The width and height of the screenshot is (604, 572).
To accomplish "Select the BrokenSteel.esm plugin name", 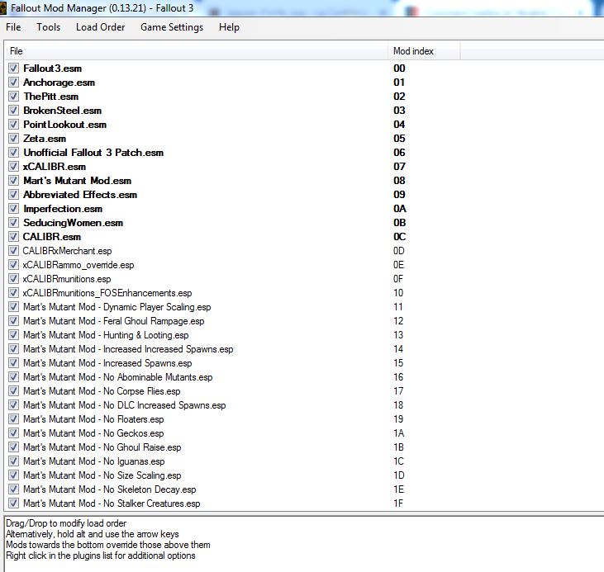I will 63,111.
